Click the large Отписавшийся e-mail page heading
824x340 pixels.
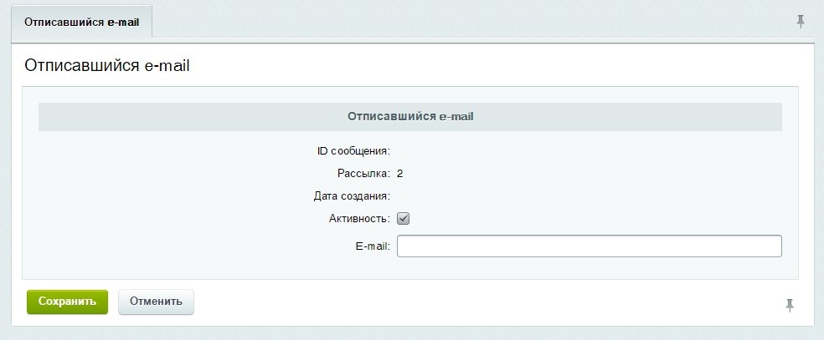(x=106, y=66)
